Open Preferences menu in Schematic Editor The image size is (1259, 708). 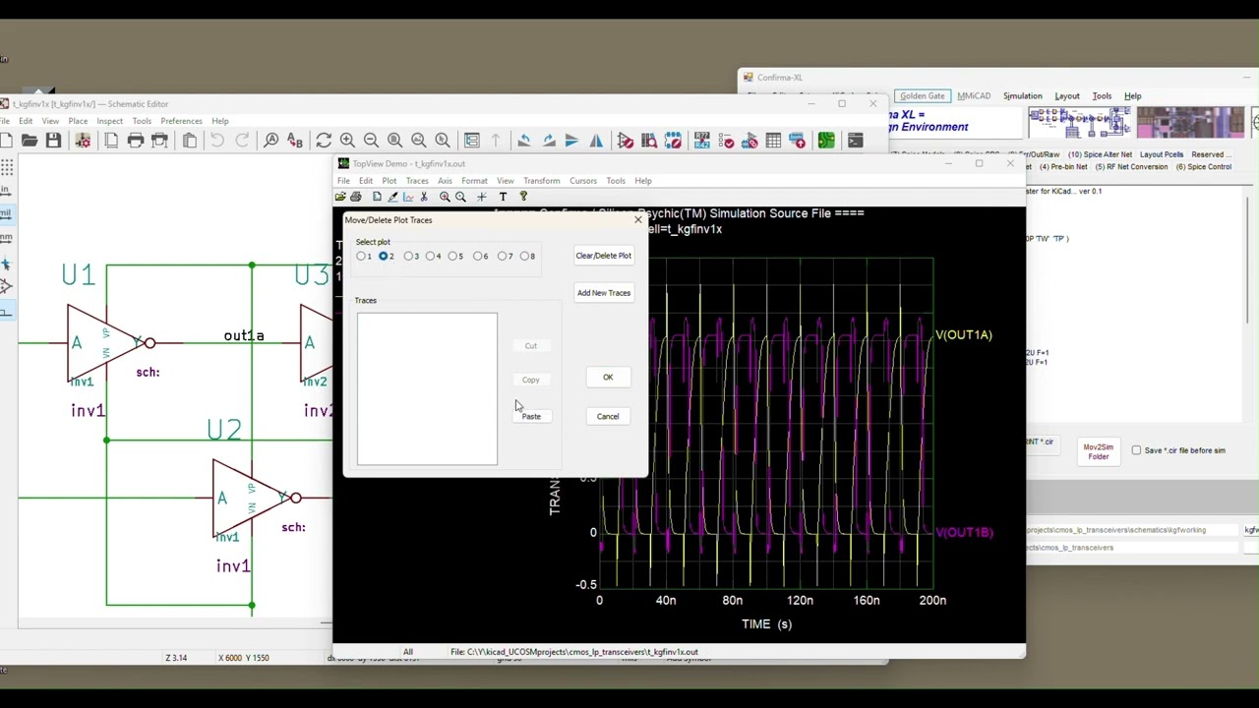(181, 121)
